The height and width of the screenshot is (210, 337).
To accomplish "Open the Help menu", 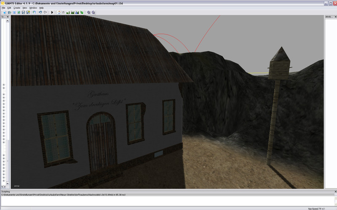I will [x=41, y=8].
